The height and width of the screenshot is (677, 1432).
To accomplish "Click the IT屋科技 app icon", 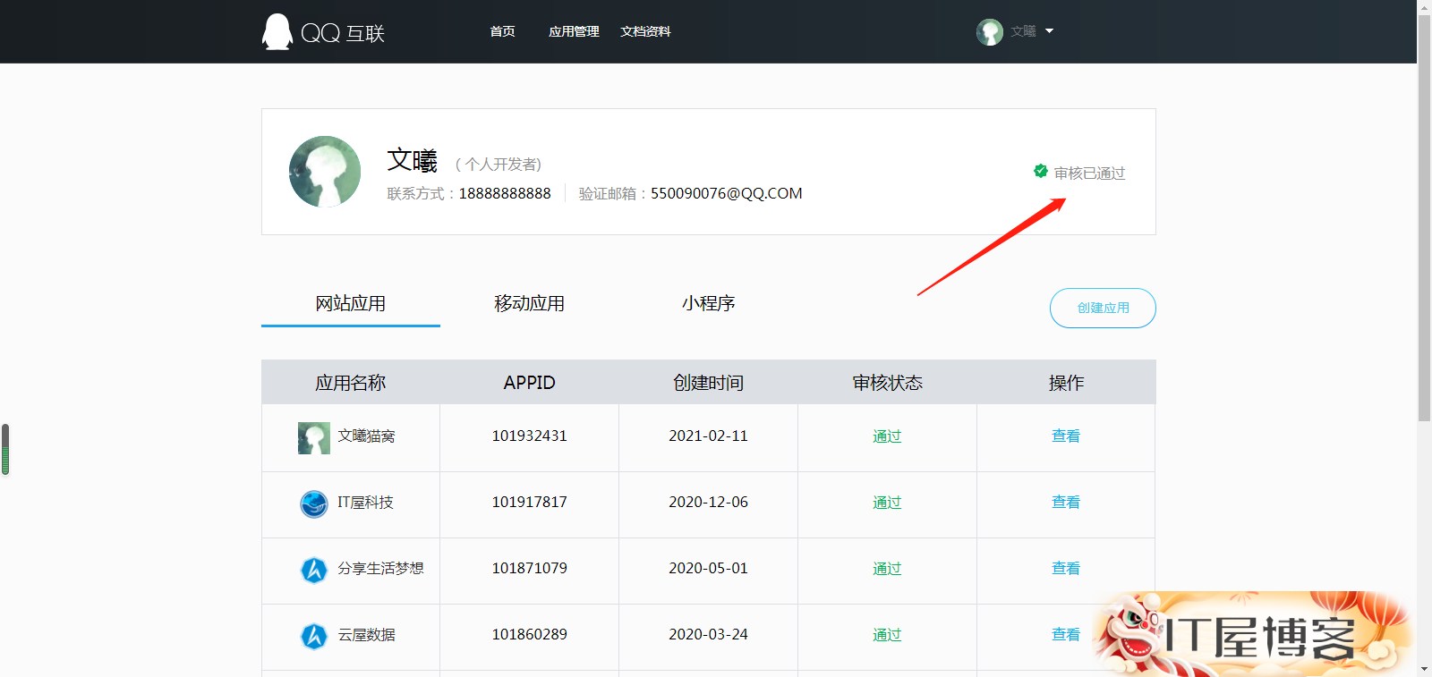I will click(x=314, y=504).
